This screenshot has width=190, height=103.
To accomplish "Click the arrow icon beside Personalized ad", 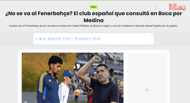I will click(76, 39).
